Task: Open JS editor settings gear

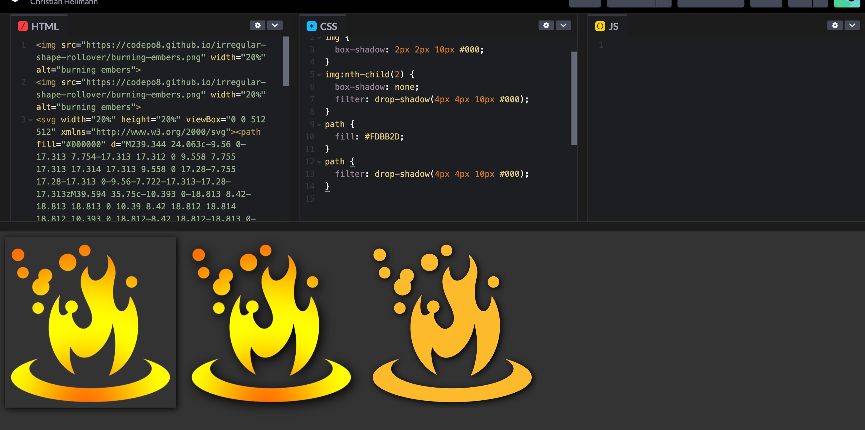Action: (x=835, y=25)
